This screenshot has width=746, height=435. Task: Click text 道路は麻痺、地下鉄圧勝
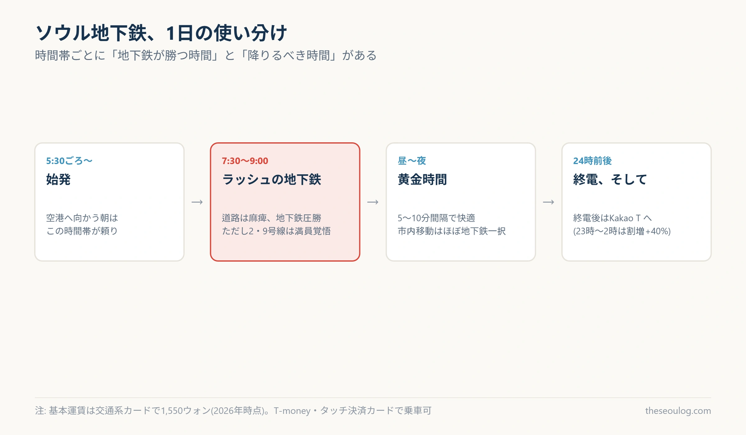(271, 218)
